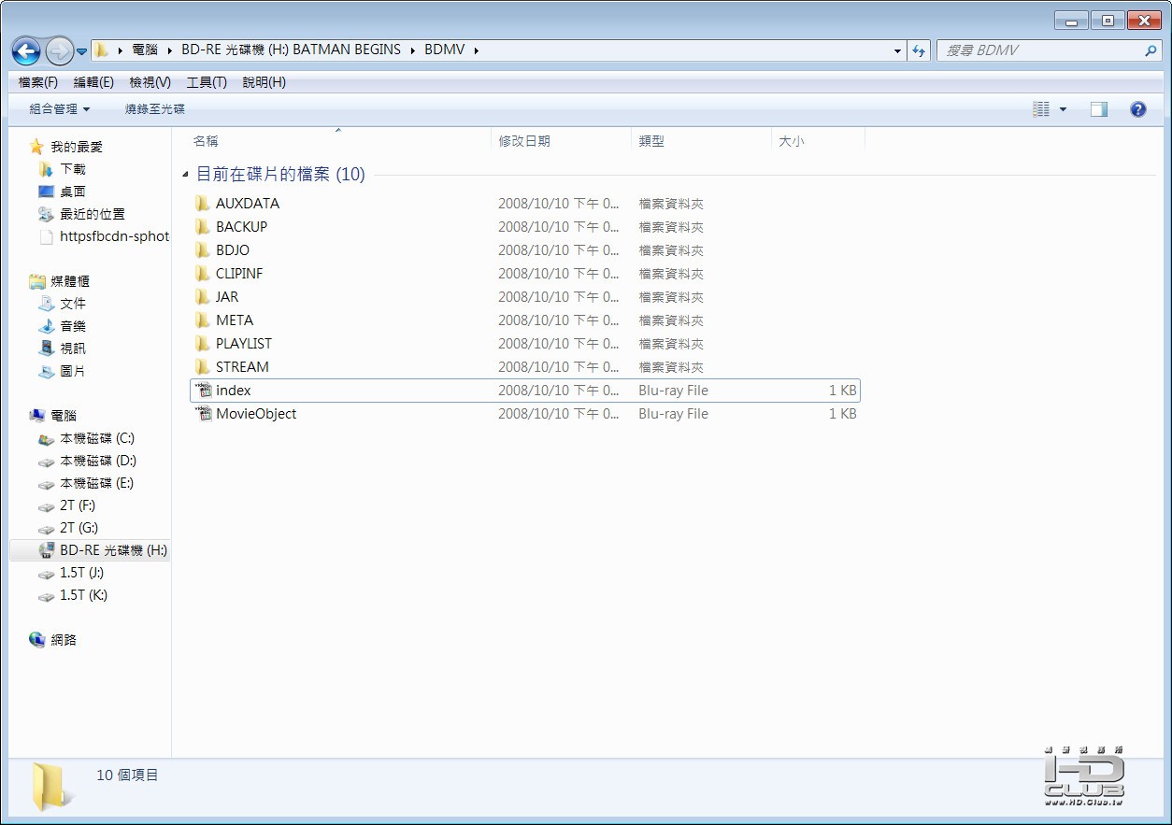
Task: Select the AUXDATA folder icon
Action: coord(202,204)
